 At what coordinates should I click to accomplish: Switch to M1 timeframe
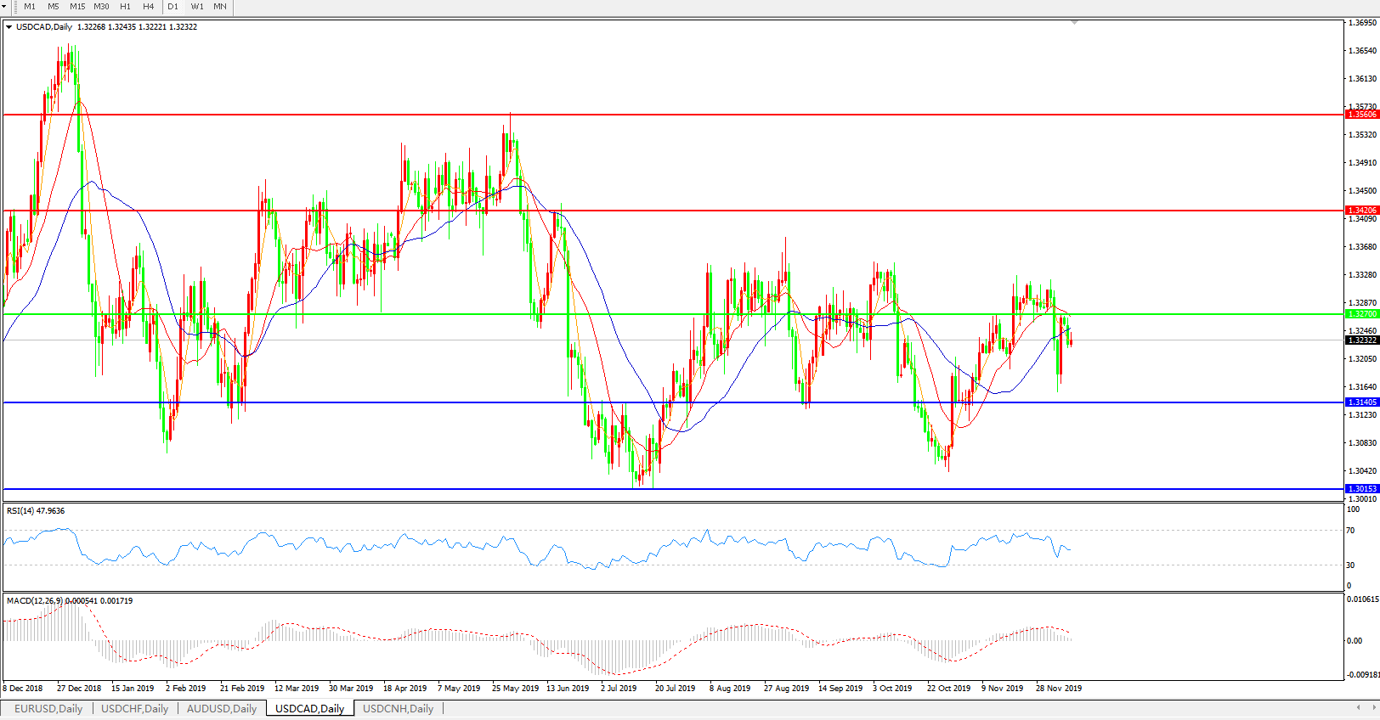30,7
